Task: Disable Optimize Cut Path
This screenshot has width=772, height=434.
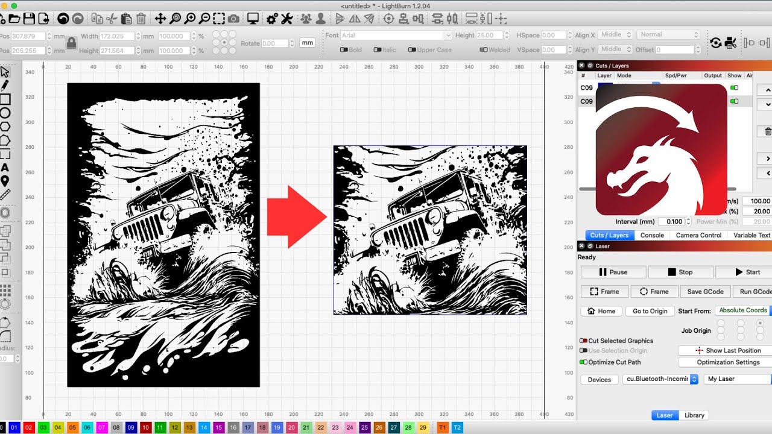Action: pos(583,362)
